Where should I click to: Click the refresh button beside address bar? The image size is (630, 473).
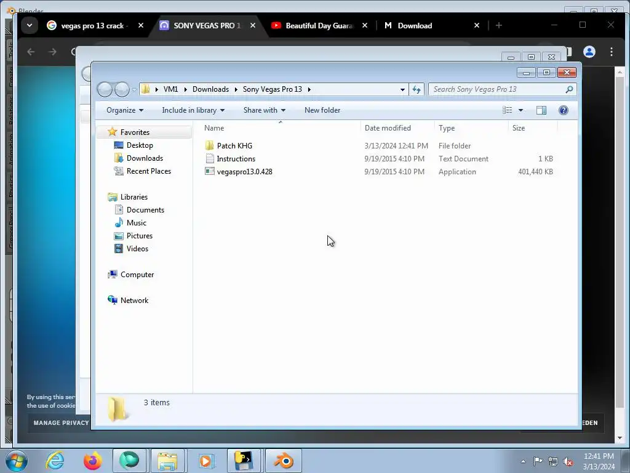click(417, 89)
